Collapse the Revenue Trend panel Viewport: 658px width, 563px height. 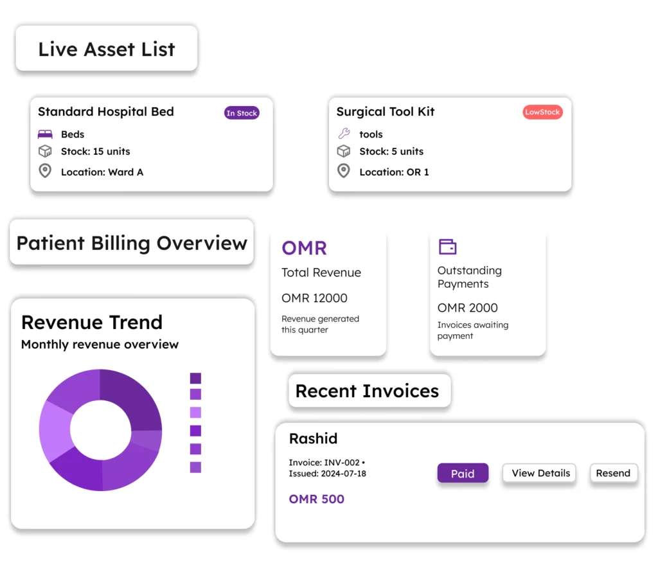point(92,322)
